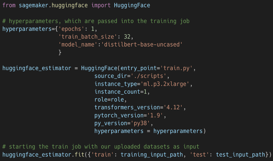This screenshot has height=161, width=273.
Task: Click the comment about hyperparameters passed into training job
Action: [96, 21]
